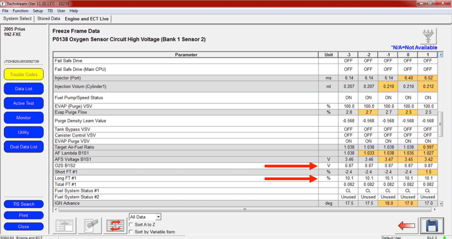
Task: Click the vertical scrollbar thumb
Action: (441, 124)
